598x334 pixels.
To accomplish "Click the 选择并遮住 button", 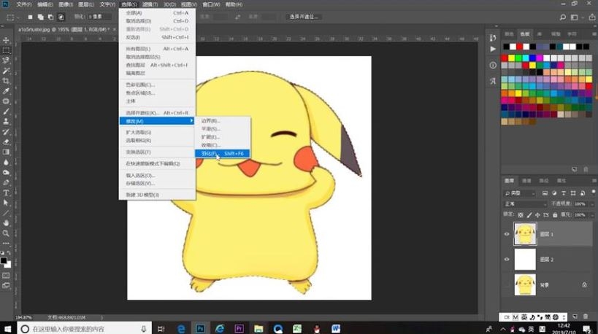I will tap(304, 18).
